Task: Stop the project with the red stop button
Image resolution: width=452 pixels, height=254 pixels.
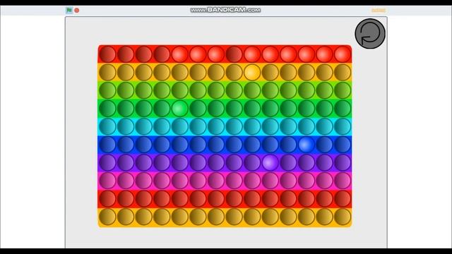Action: tap(77, 11)
